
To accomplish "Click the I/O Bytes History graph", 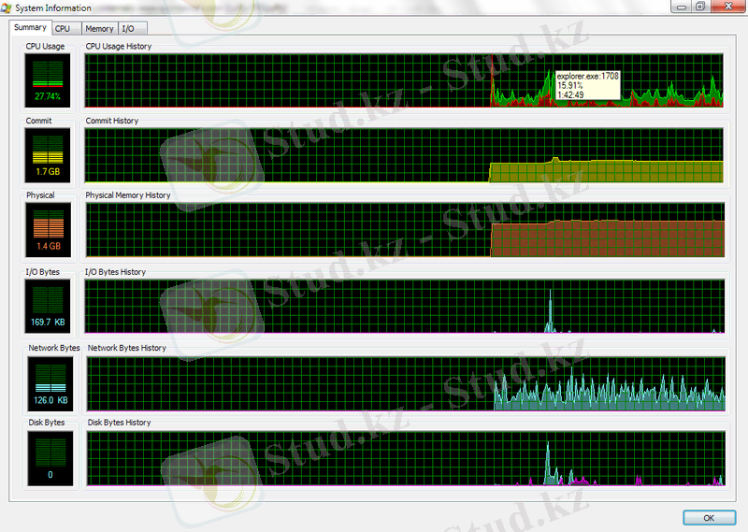I will click(x=405, y=306).
